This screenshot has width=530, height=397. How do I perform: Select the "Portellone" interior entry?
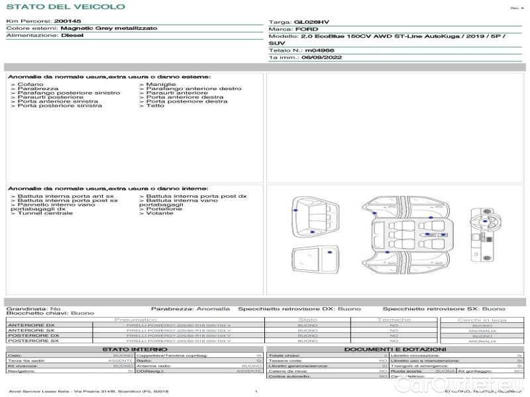164,209
